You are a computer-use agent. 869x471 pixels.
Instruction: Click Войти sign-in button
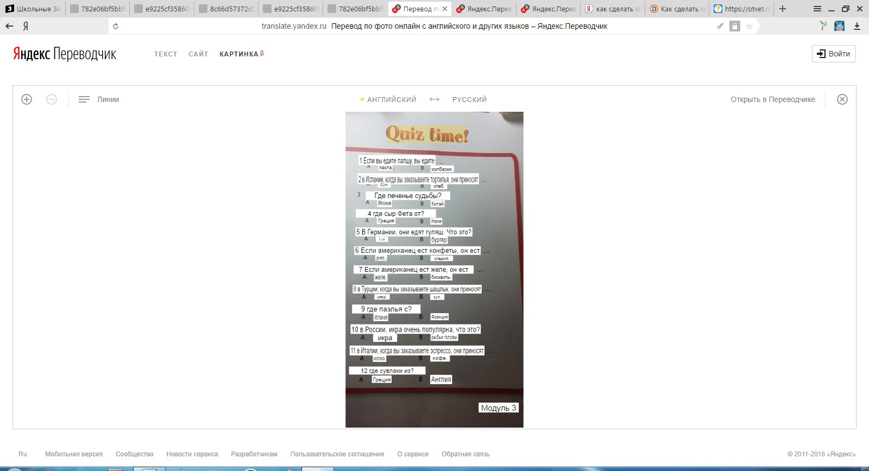(x=834, y=54)
